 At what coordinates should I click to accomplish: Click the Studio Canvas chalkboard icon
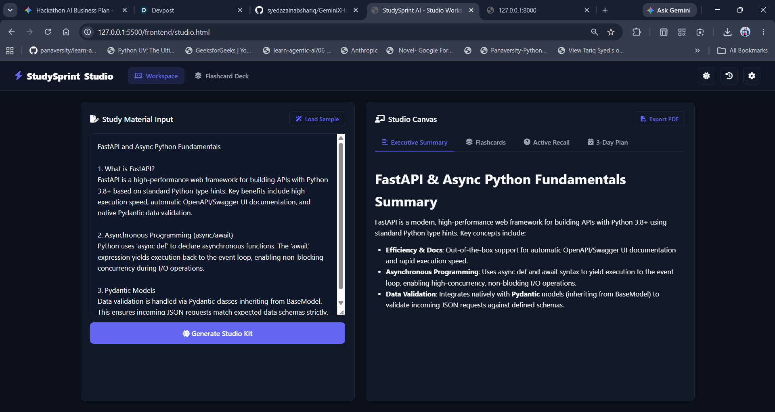(x=380, y=119)
